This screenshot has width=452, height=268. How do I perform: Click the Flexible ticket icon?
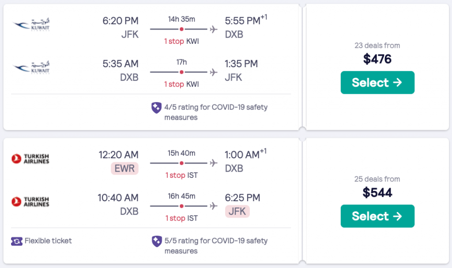point(16,241)
